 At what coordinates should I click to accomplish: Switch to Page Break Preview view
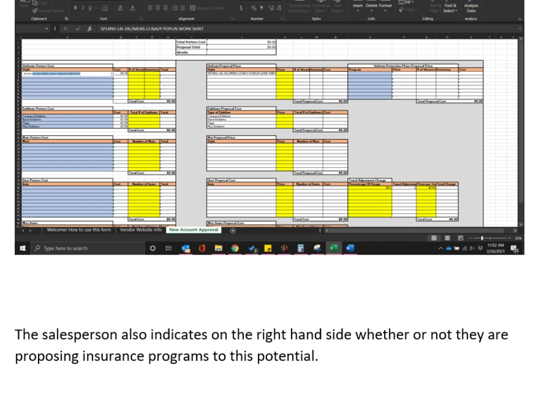tap(460, 238)
